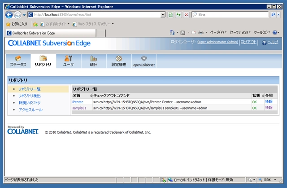Click the search magnifier button
Image resolution: width=287 pixels, height=188 pixels.
point(273,15)
